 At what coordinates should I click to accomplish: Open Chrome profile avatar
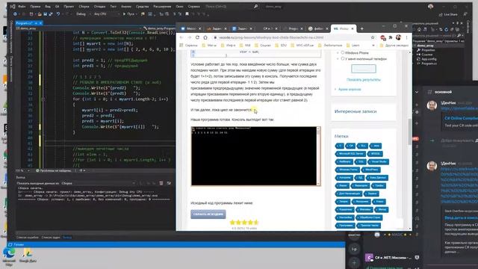coord(398,37)
